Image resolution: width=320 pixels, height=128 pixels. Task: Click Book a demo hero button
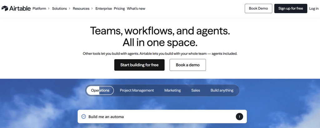click(x=188, y=65)
